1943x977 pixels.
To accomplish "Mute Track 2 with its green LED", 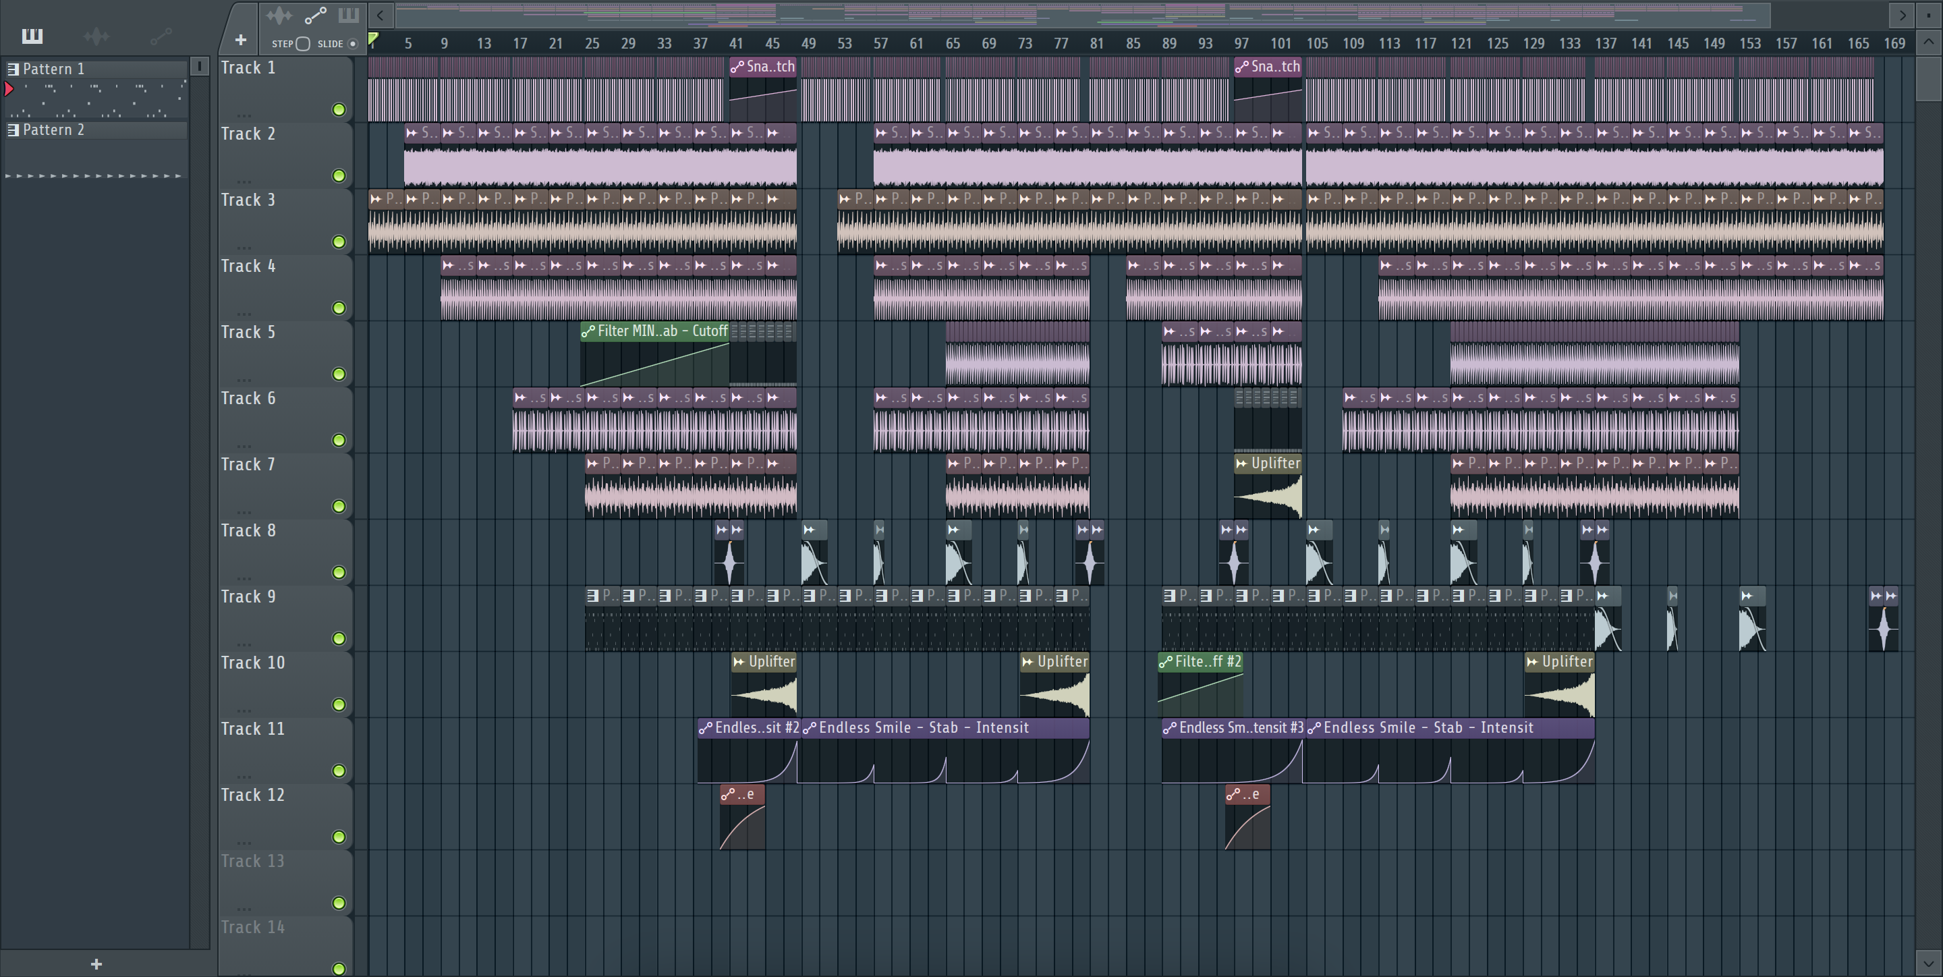I will tap(339, 176).
